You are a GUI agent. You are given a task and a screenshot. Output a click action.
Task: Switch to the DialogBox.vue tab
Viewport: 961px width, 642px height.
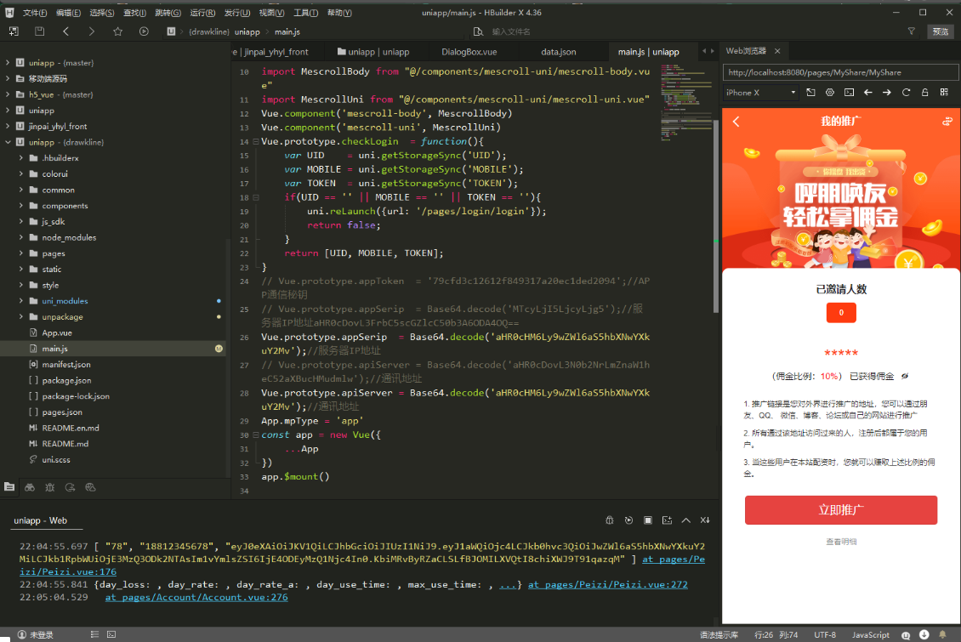(x=469, y=52)
